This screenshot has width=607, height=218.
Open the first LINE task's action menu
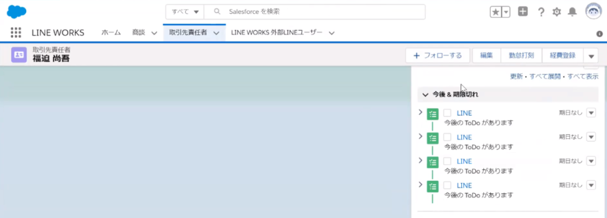pos(591,113)
